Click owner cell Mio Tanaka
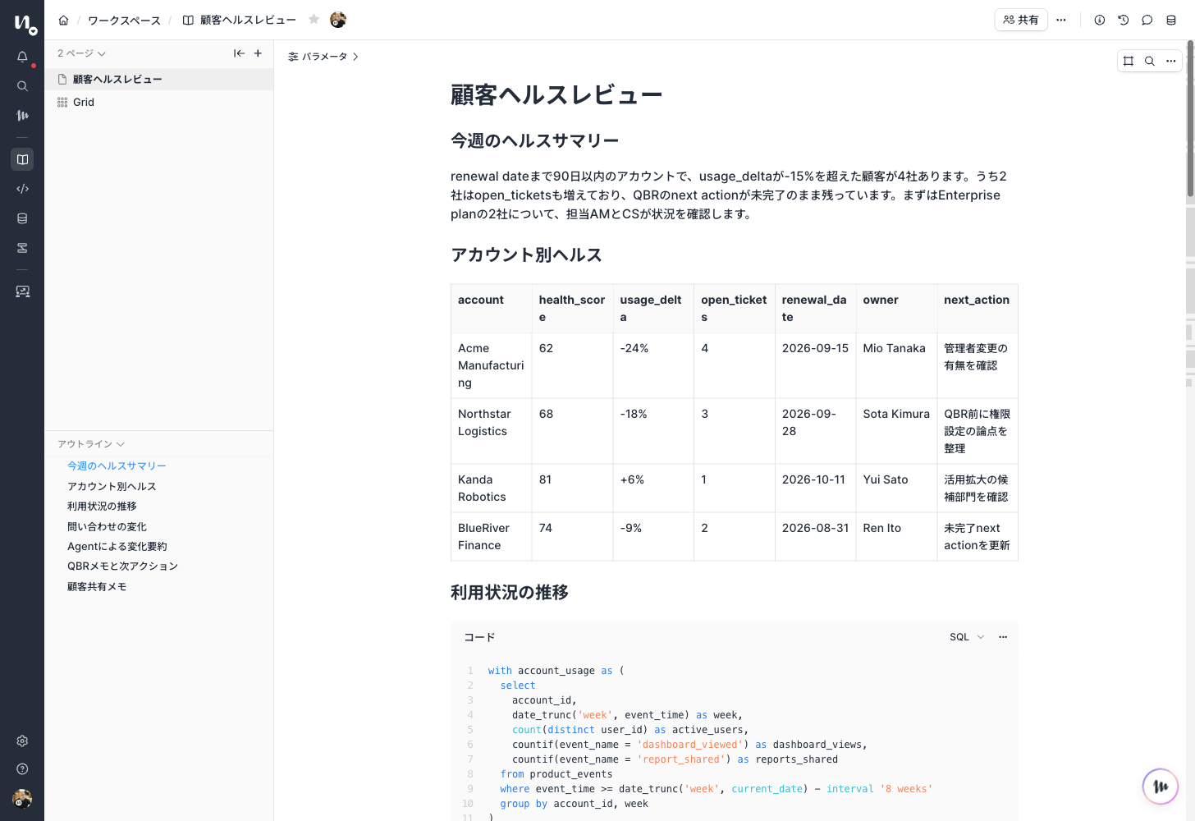 (896, 365)
